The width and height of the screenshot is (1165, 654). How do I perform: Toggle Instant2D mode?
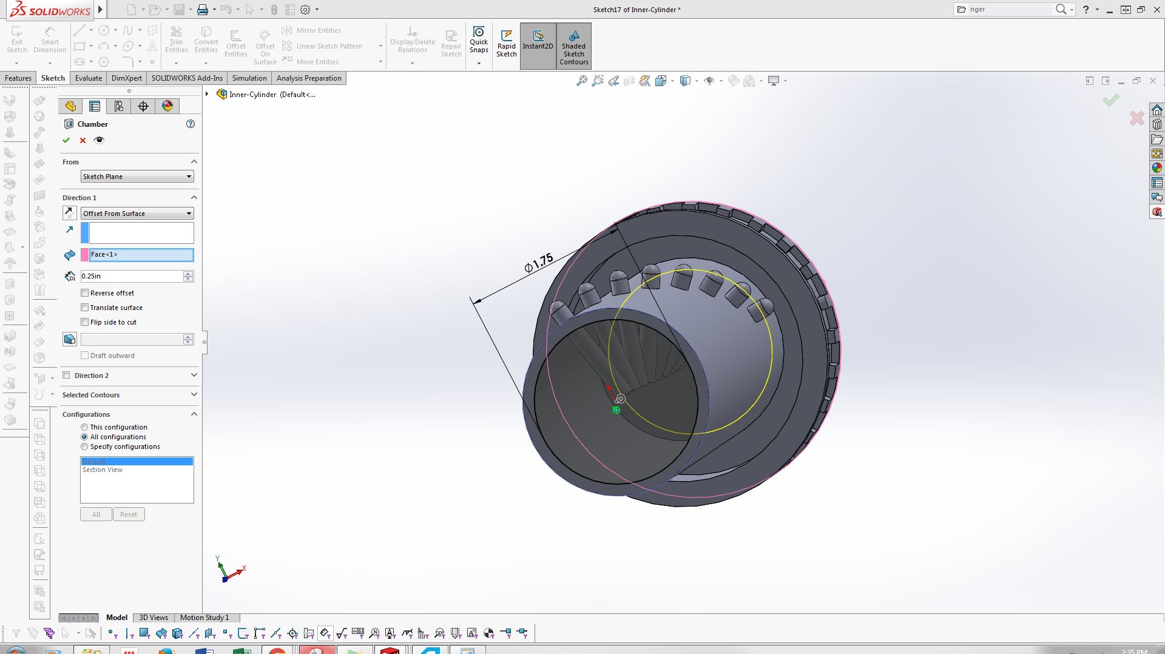click(538, 46)
